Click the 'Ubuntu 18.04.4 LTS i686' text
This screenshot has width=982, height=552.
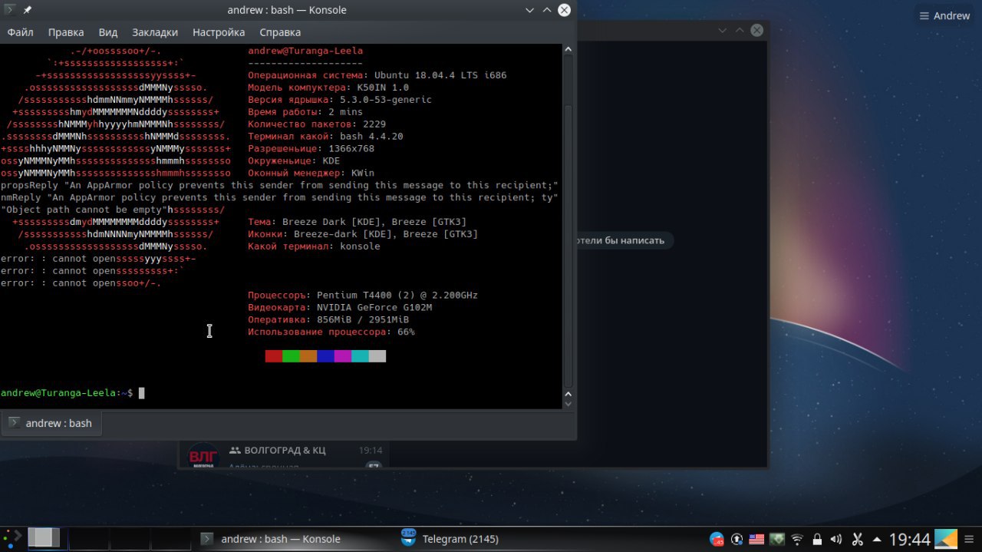440,75
